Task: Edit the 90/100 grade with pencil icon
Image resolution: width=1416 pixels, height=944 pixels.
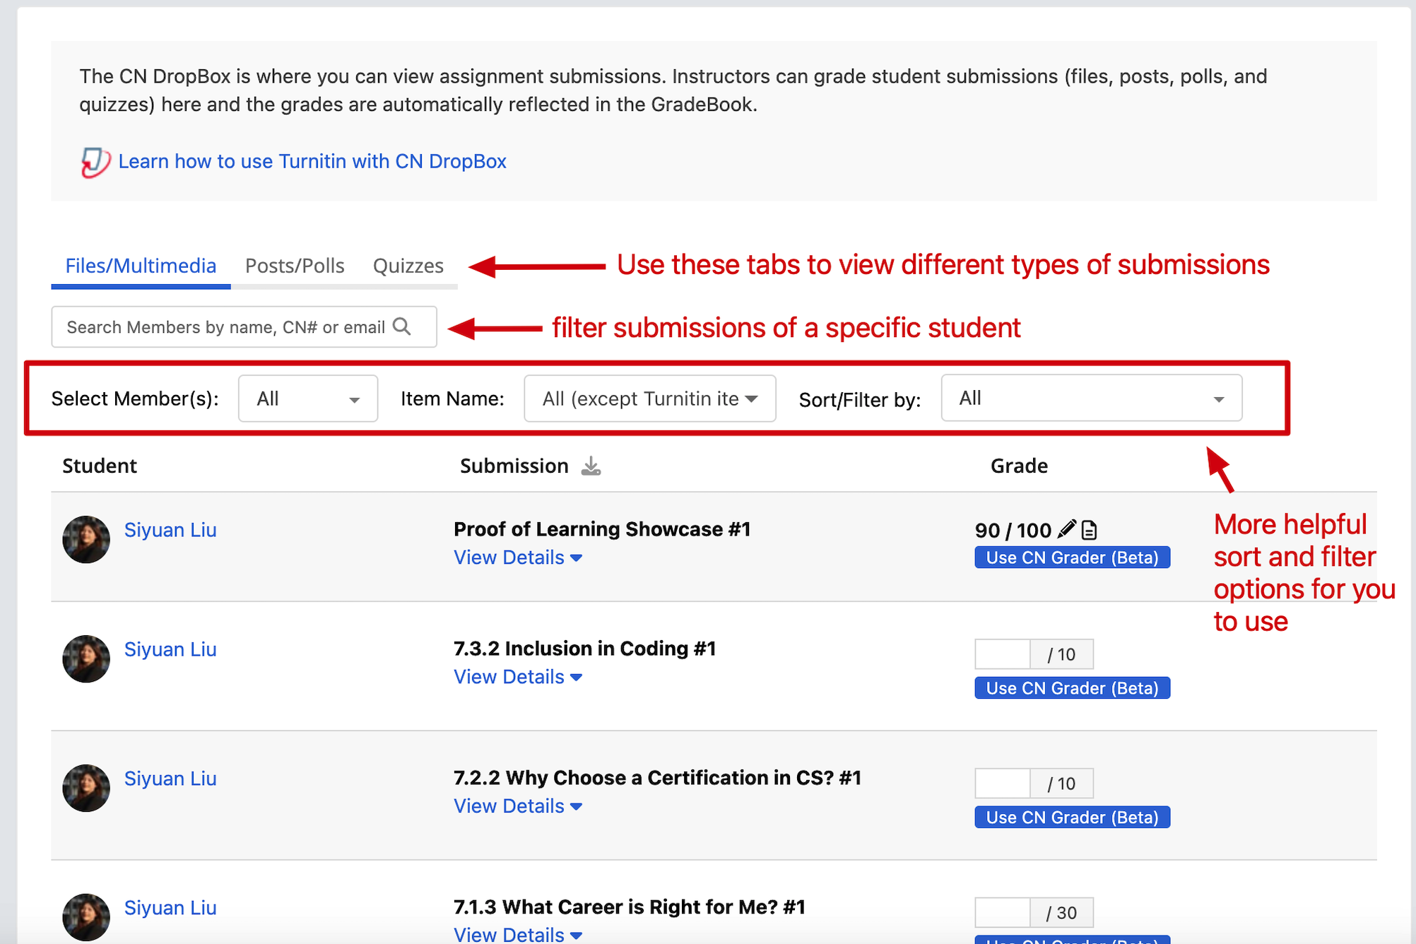Action: click(1067, 529)
